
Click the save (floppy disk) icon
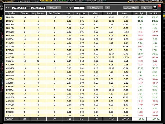pos(155,8)
